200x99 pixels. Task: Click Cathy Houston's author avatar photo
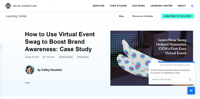coord(30,70)
